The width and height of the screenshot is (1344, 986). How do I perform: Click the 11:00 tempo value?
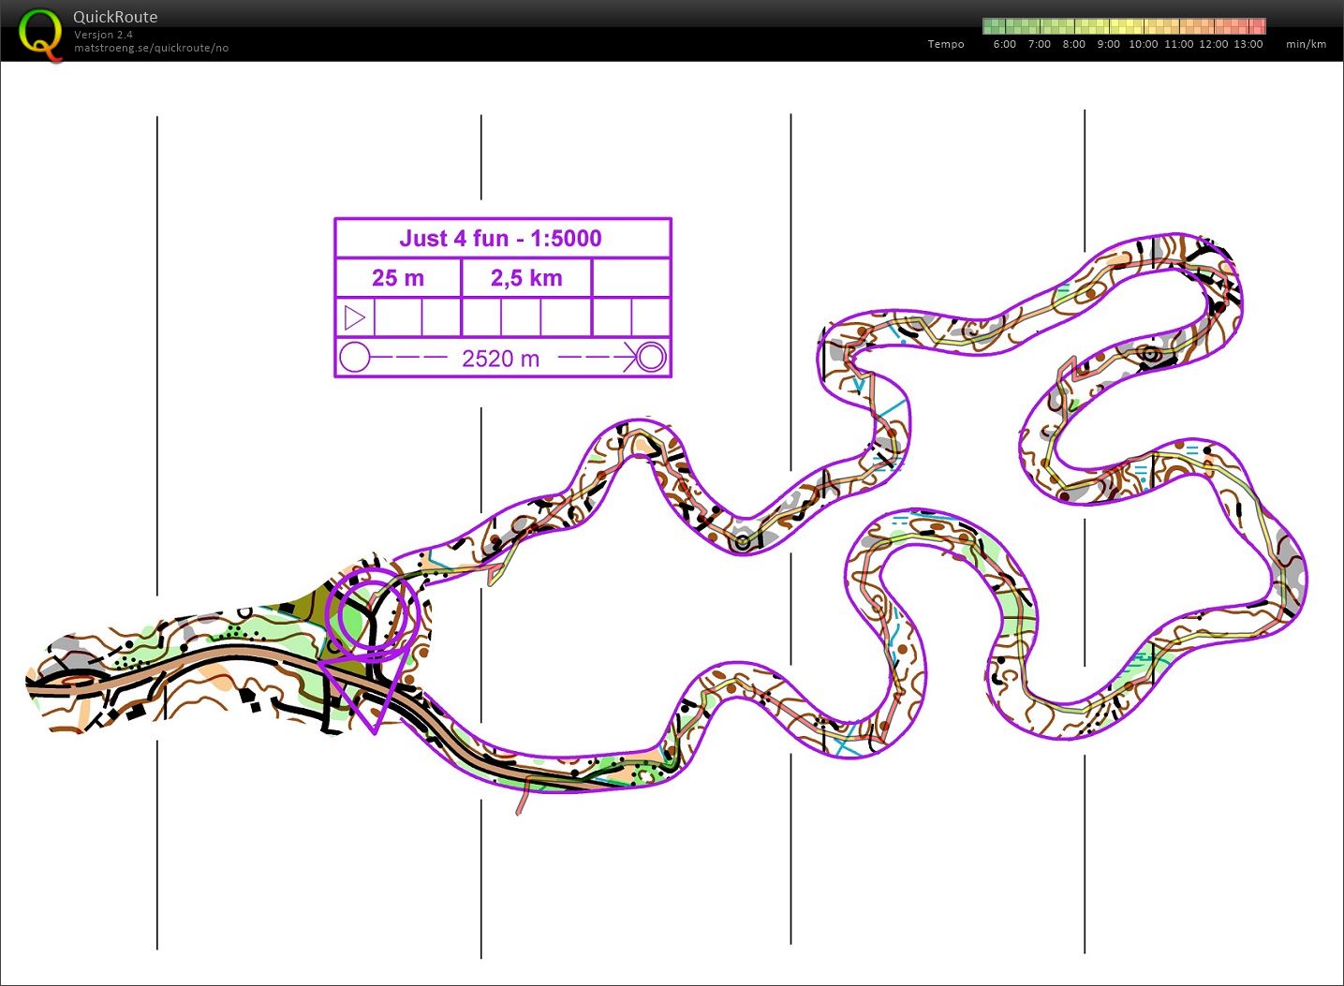pyautogui.click(x=1178, y=44)
